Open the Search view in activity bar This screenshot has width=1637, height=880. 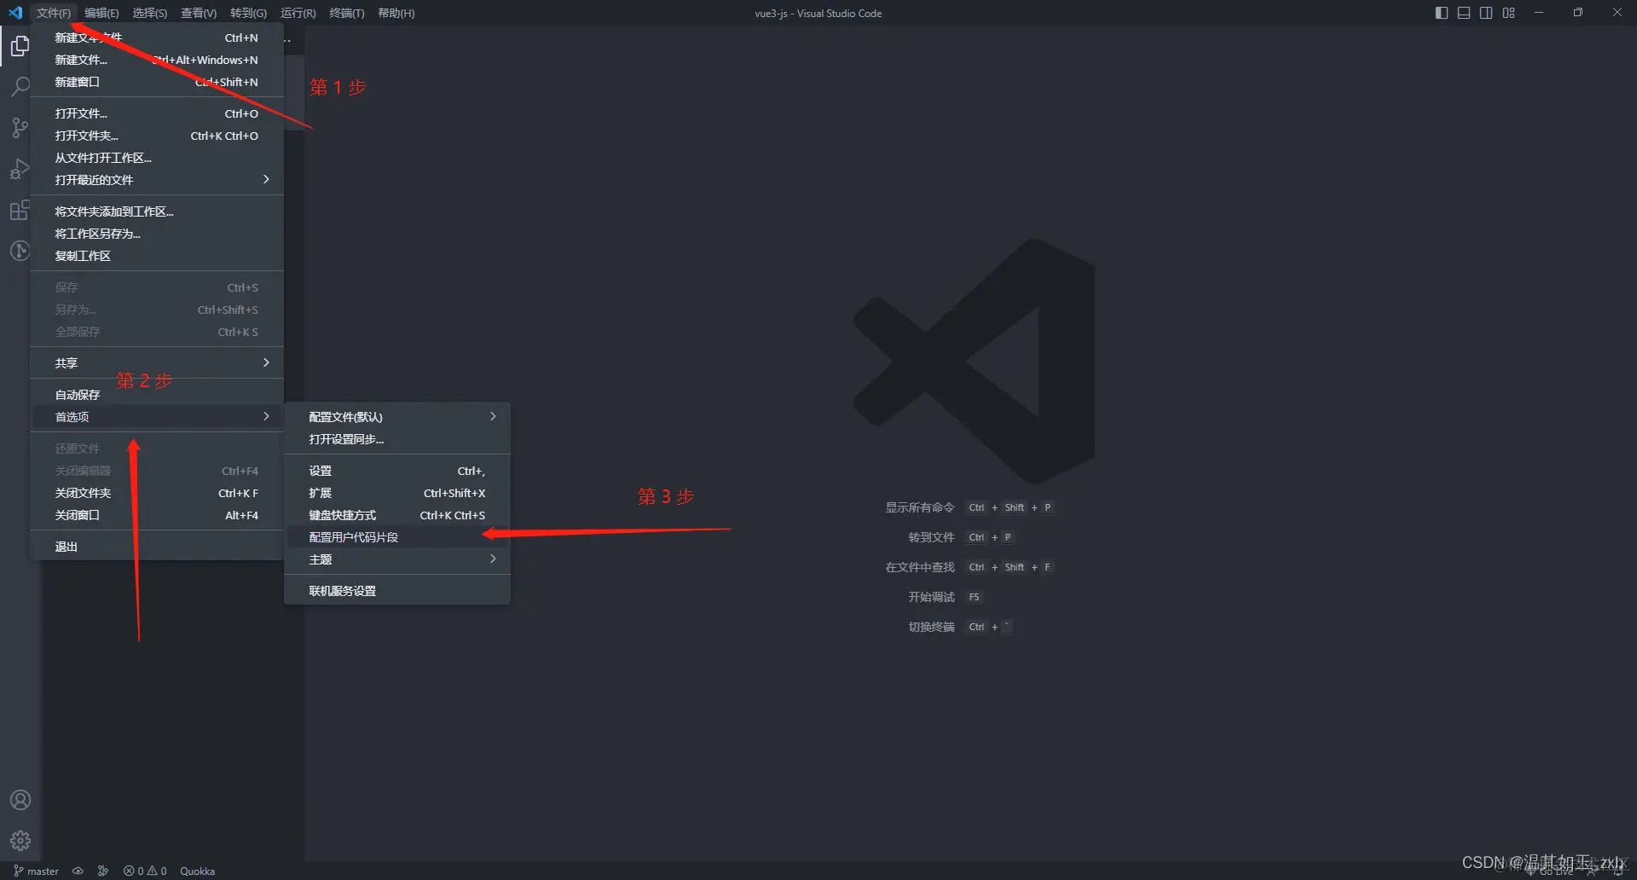(x=20, y=87)
